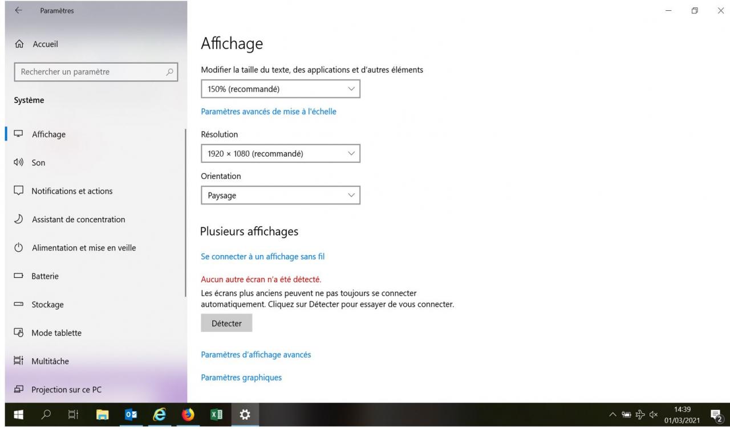Click the 'Système' sidebar heading
The image size is (730, 430).
pyautogui.click(x=29, y=100)
